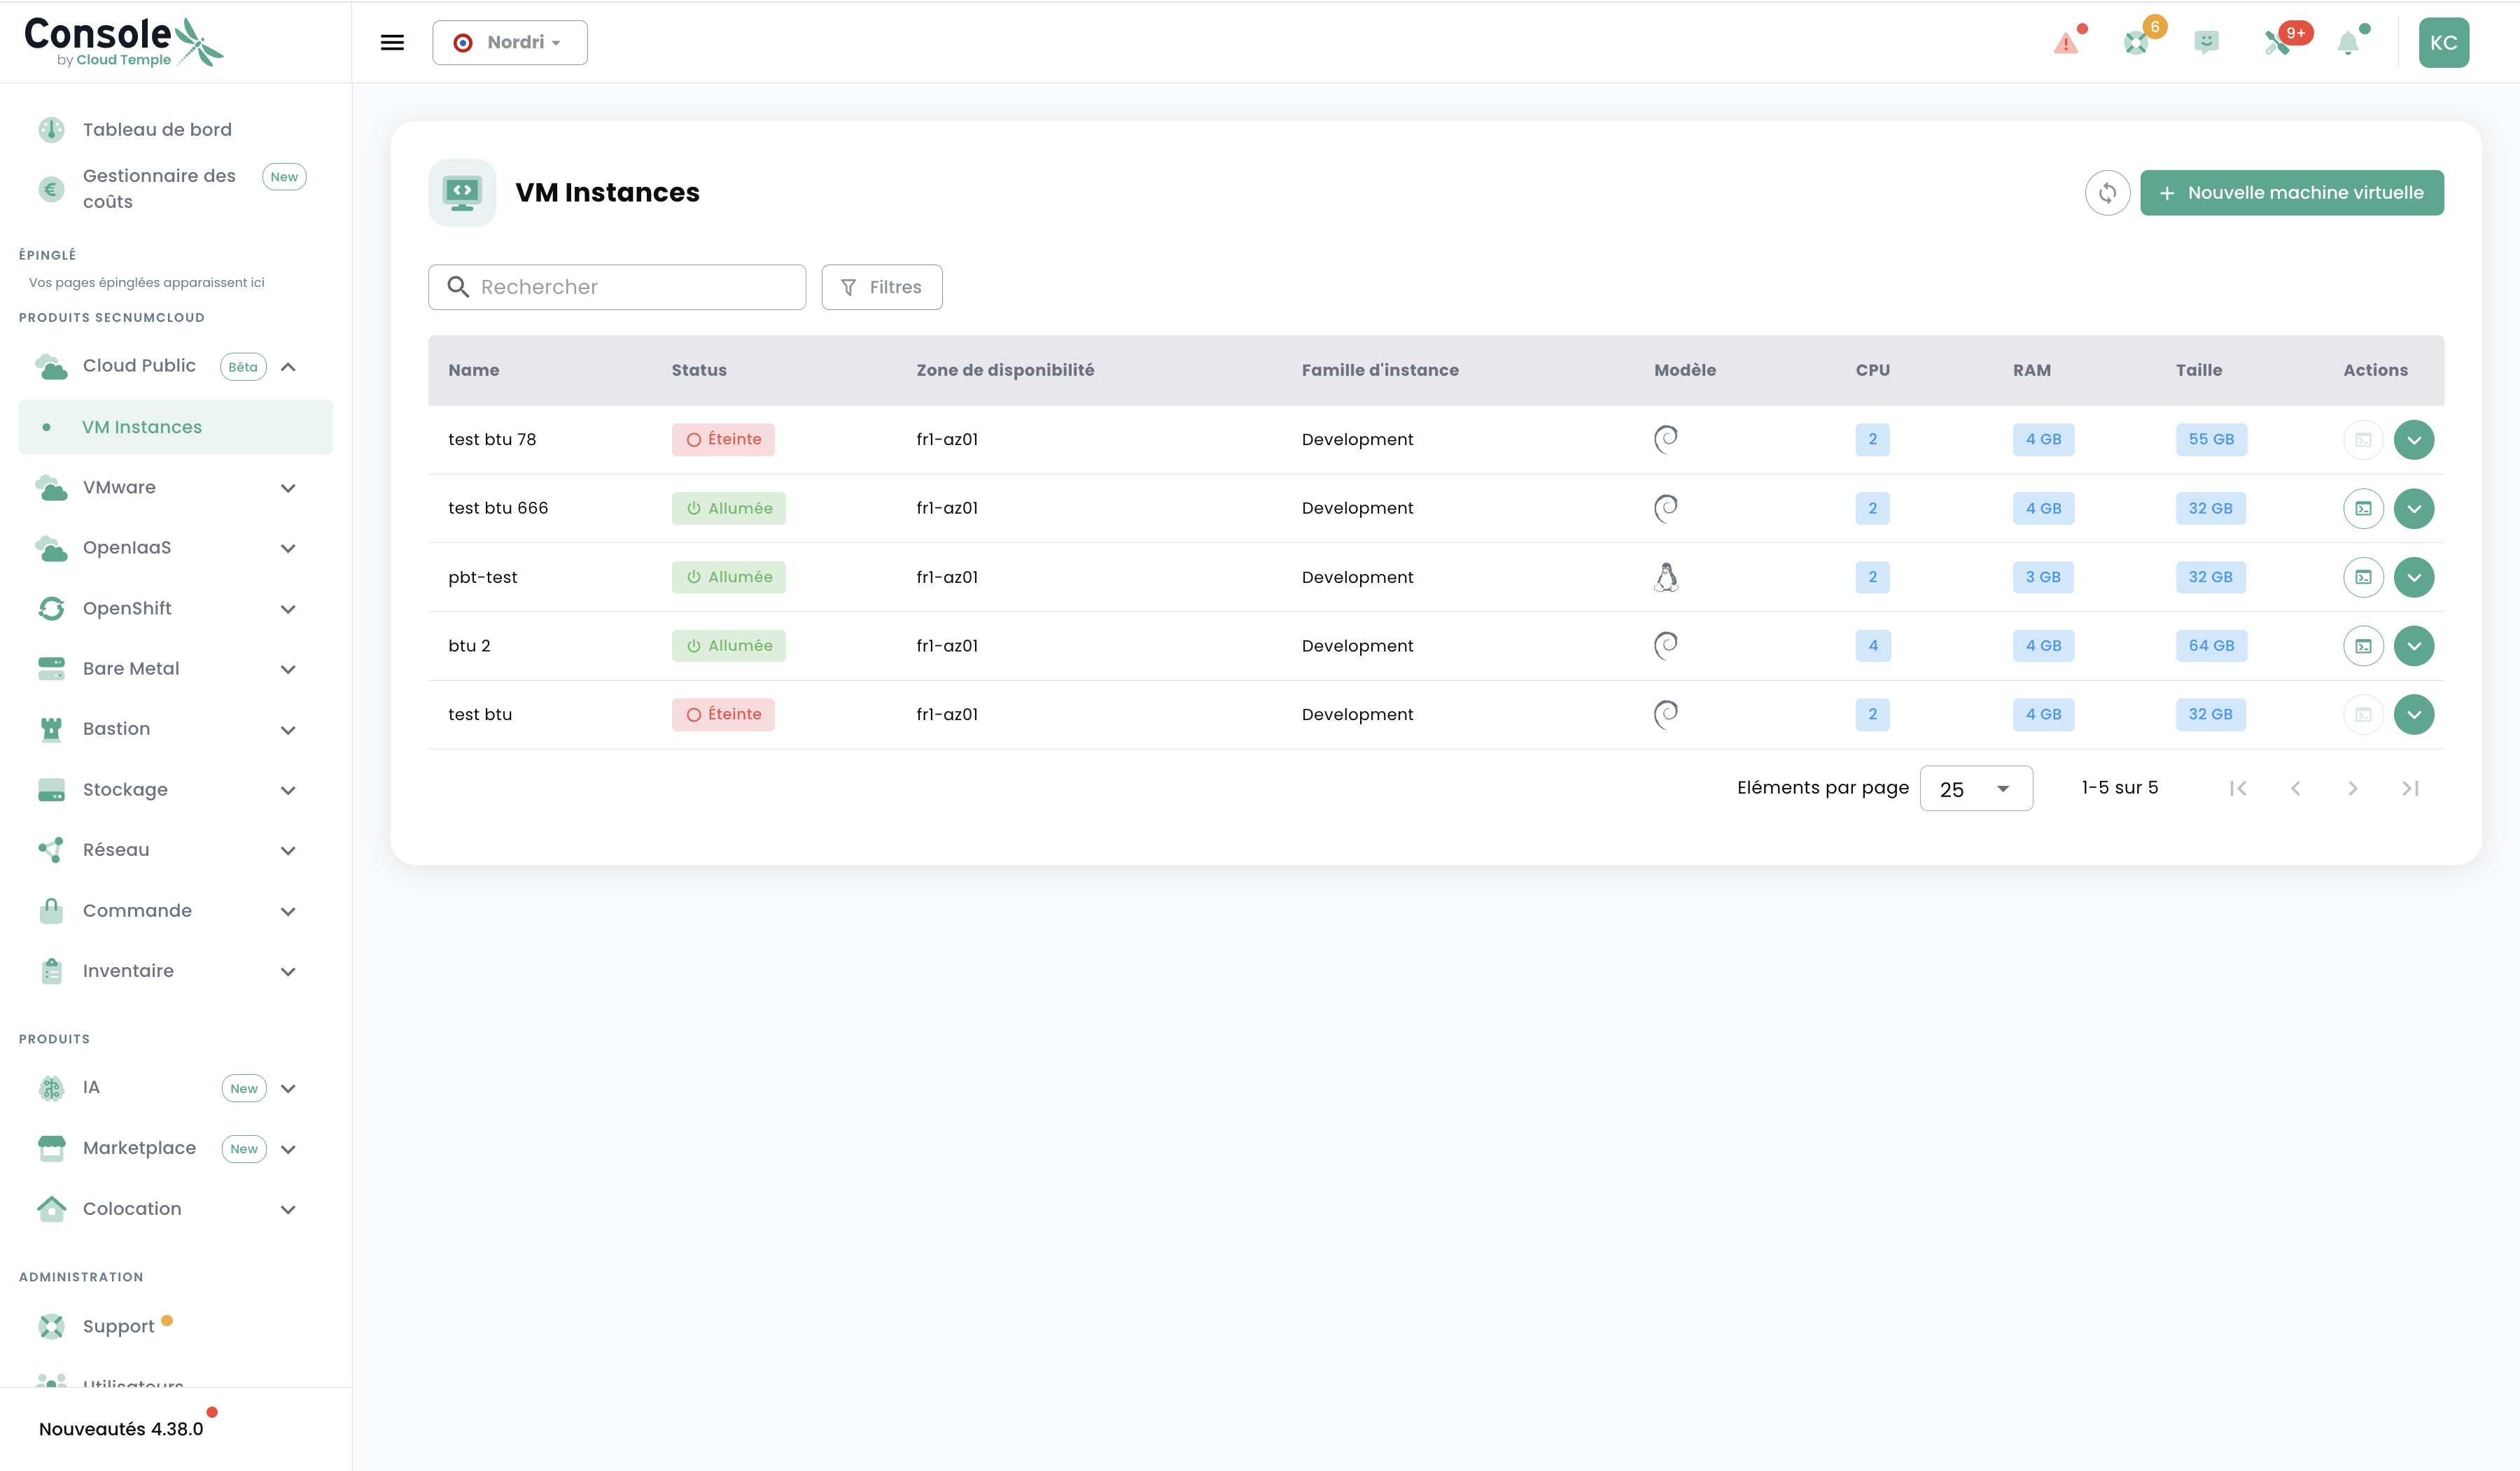Open the KC user avatar
The width and height of the screenshot is (2520, 1471).
tap(2443, 43)
